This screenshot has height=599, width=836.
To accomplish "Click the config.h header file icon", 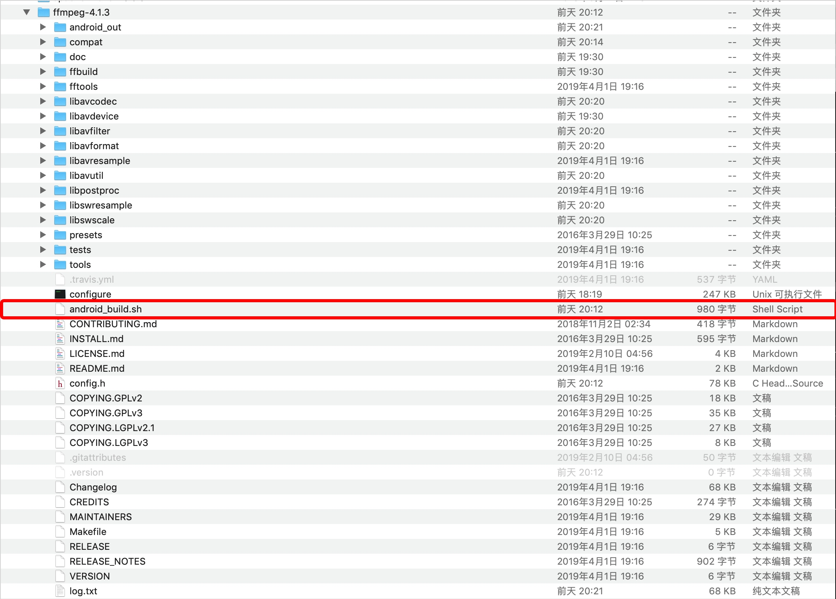I will 60,383.
